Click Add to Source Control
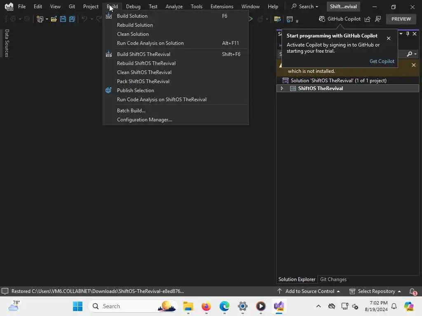Screen dimensions: 422x316 point(308,291)
